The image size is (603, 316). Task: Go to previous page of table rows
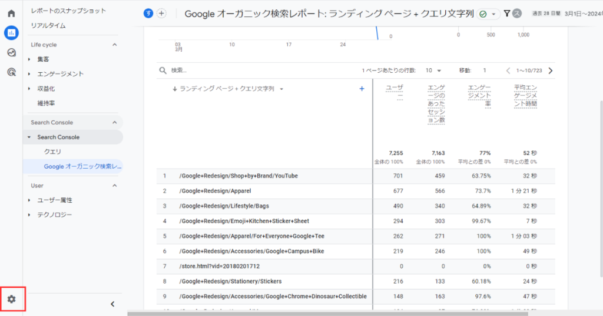(x=508, y=70)
